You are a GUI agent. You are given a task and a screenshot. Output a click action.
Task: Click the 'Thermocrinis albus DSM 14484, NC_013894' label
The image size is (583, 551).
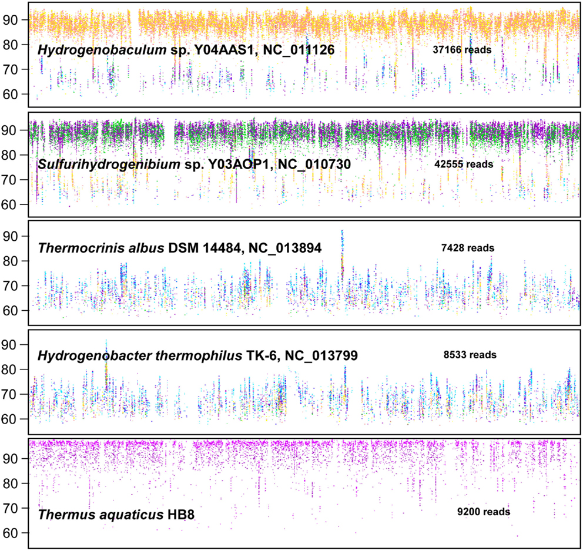point(180,248)
